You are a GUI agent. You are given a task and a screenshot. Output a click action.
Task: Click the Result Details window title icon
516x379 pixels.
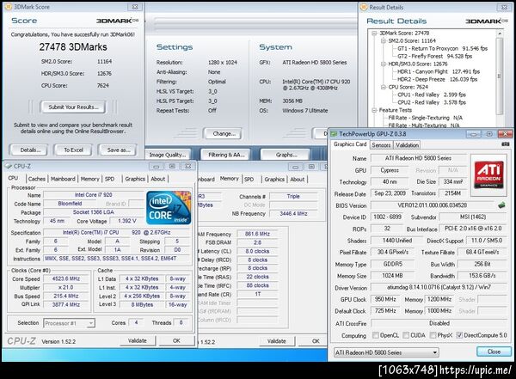(364, 7)
